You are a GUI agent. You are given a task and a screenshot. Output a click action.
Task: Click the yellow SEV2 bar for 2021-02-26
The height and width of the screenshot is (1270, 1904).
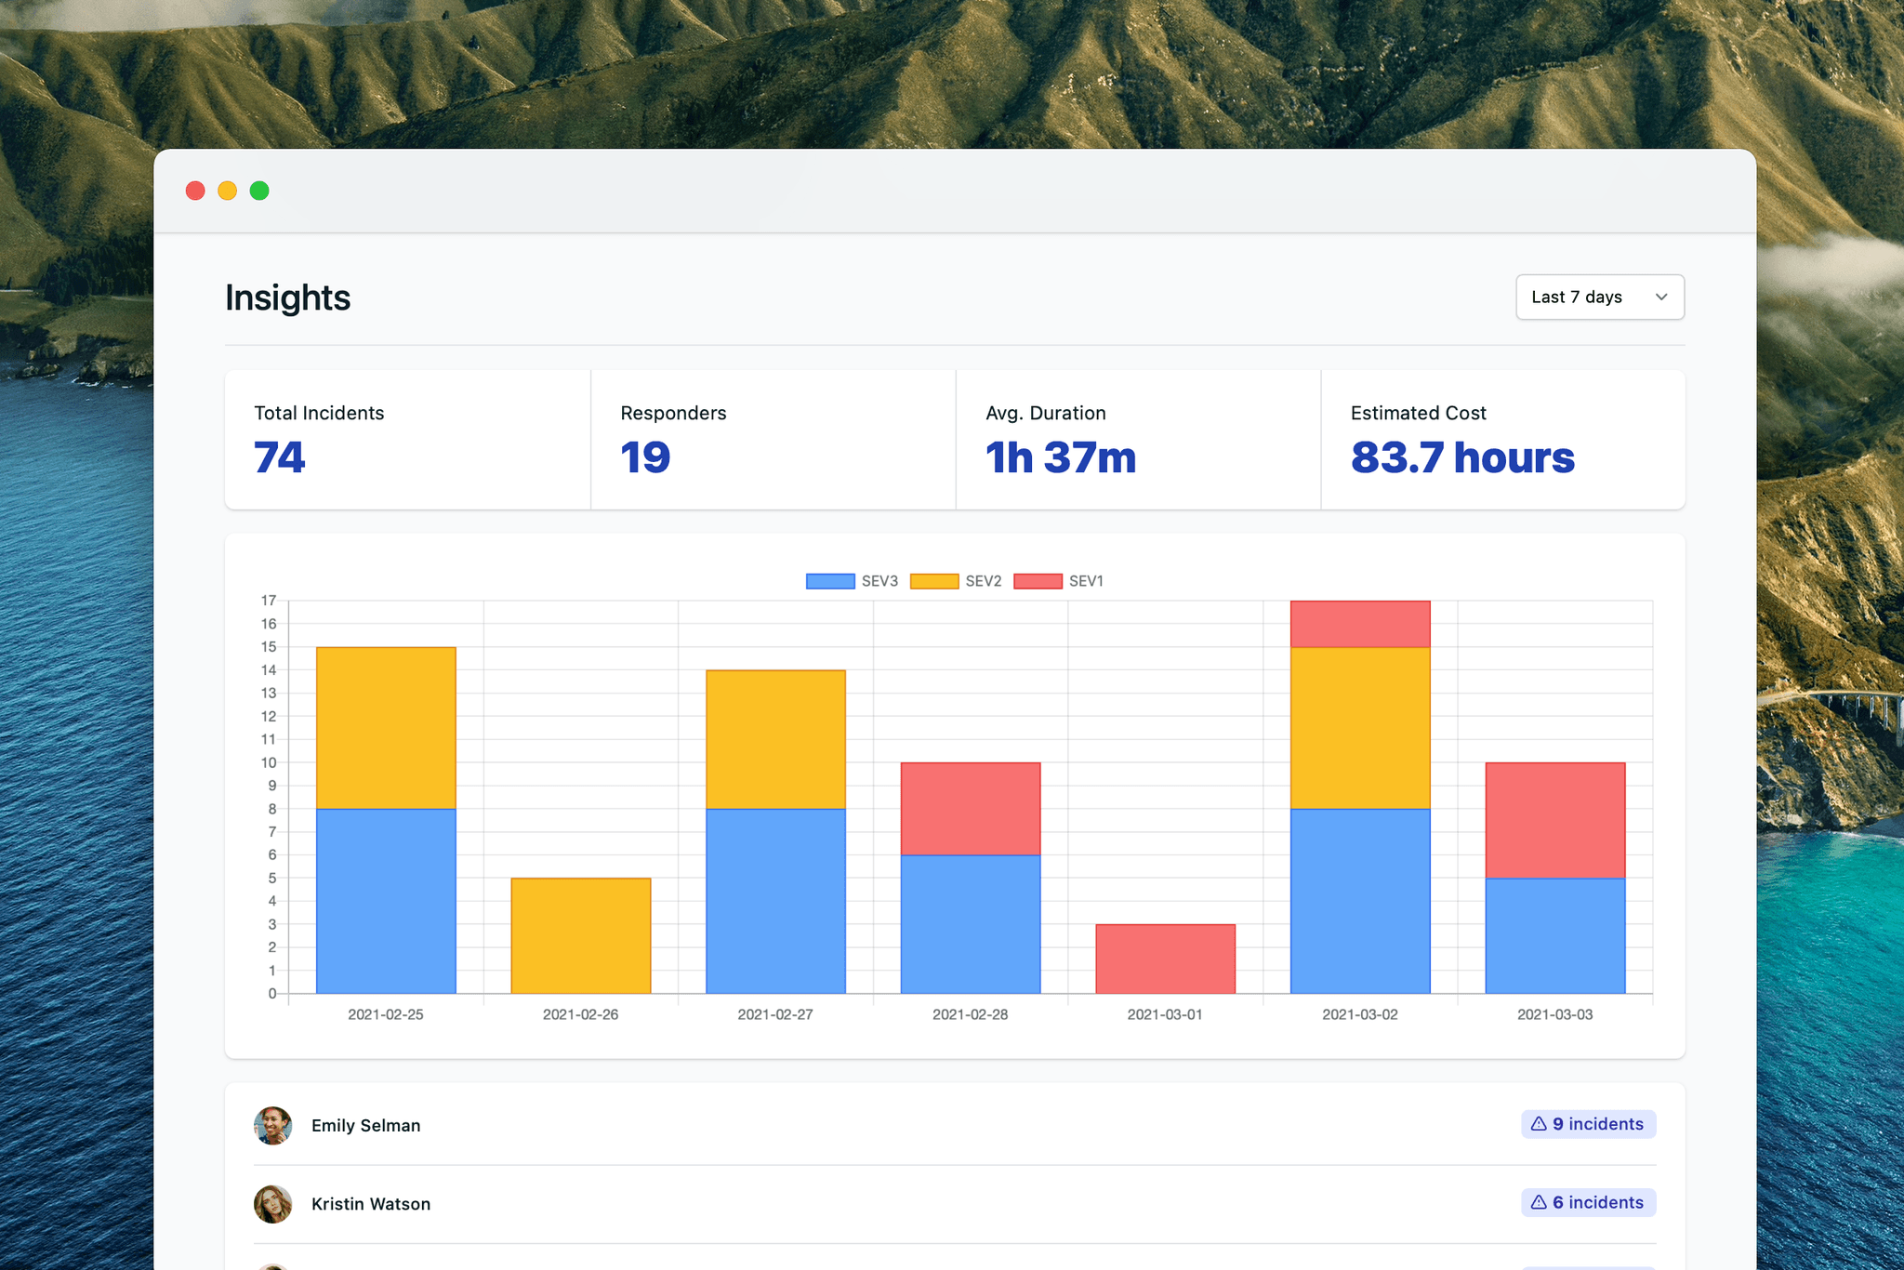pos(581,935)
